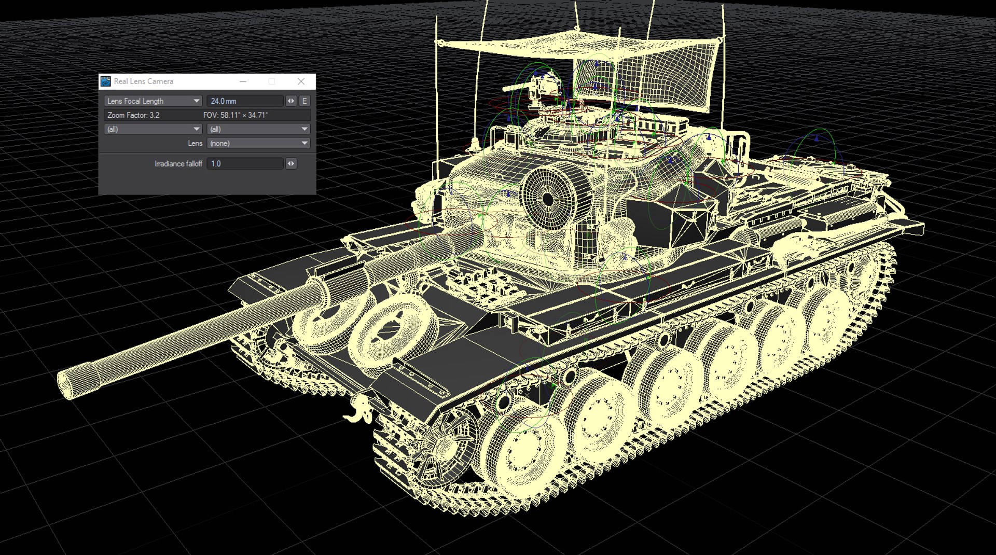Click the Irradiance falloff value field

[x=245, y=164]
